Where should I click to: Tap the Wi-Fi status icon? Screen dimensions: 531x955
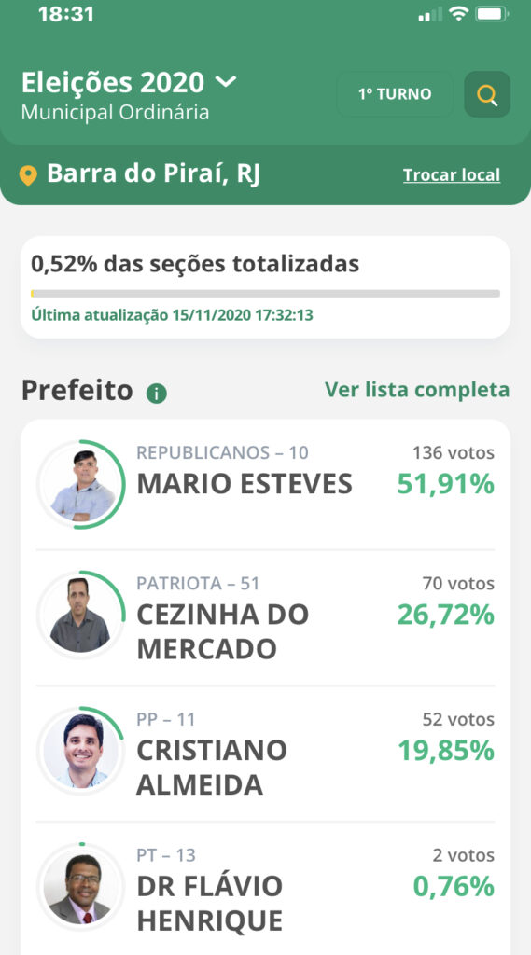(x=458, y=14)
